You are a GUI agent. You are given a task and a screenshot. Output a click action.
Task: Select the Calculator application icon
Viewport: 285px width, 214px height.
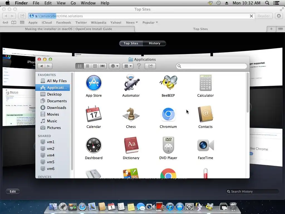205,83
